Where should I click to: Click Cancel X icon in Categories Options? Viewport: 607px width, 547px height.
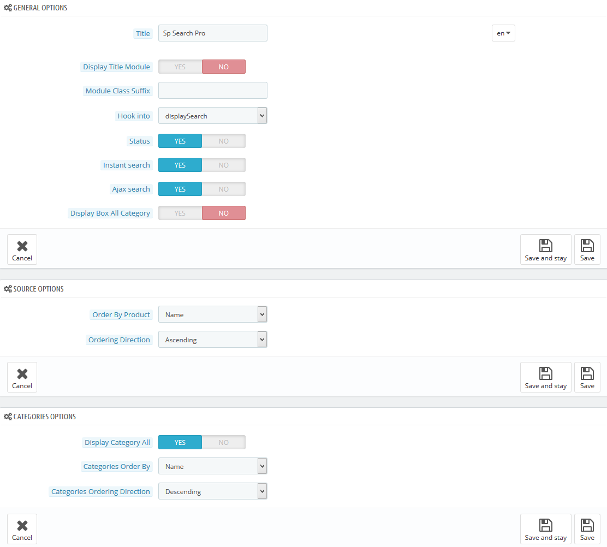(x=22, y=526)
